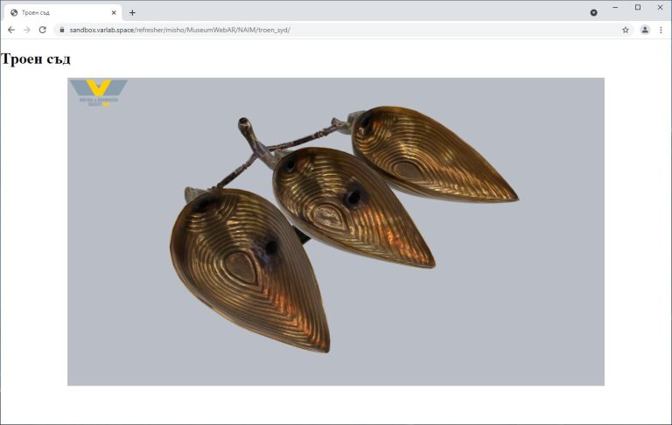Bookmark this page with the star icon

[x=626, y=30]
